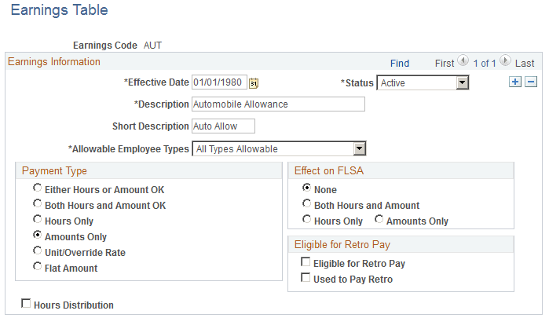549x318 pixels.
Task: Open the Effective Date calendar picker
Action: [254, 82]
